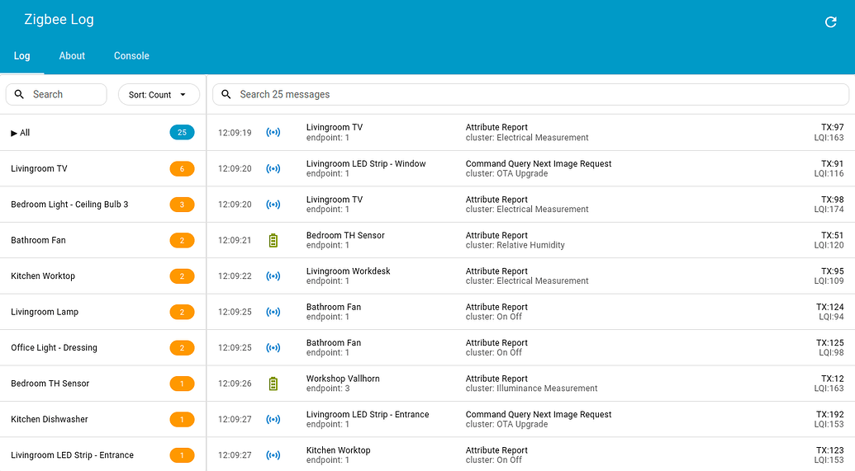Click the magnifier icon in the device search box
855x471 pixels.
coord(19,94)
